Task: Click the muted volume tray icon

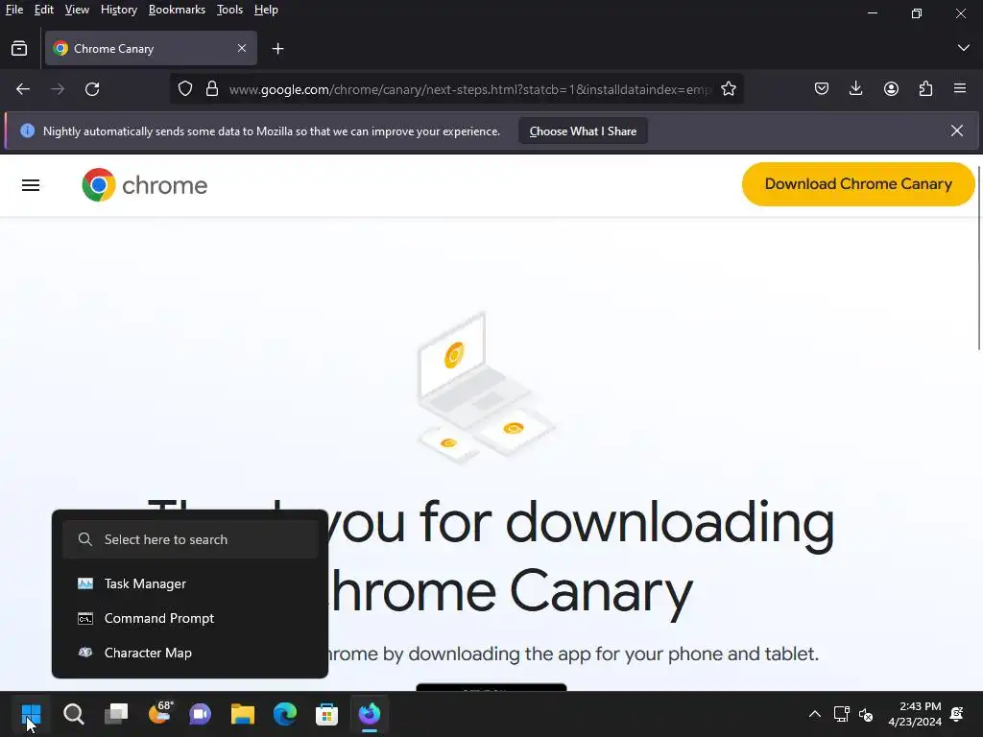Action: (x=866, y=714)
